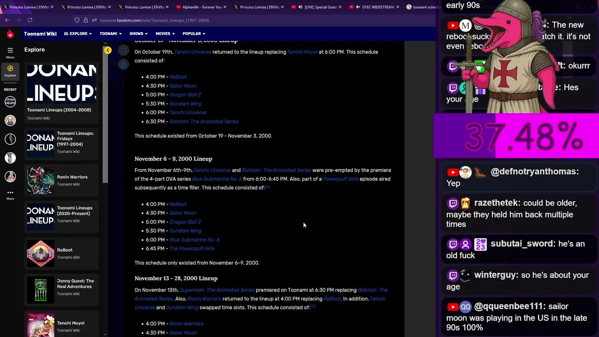The width and height of the screenshot is (599, 337).
Task: Open the More ellipsis in sidebar
Action: tap(10, 192)
